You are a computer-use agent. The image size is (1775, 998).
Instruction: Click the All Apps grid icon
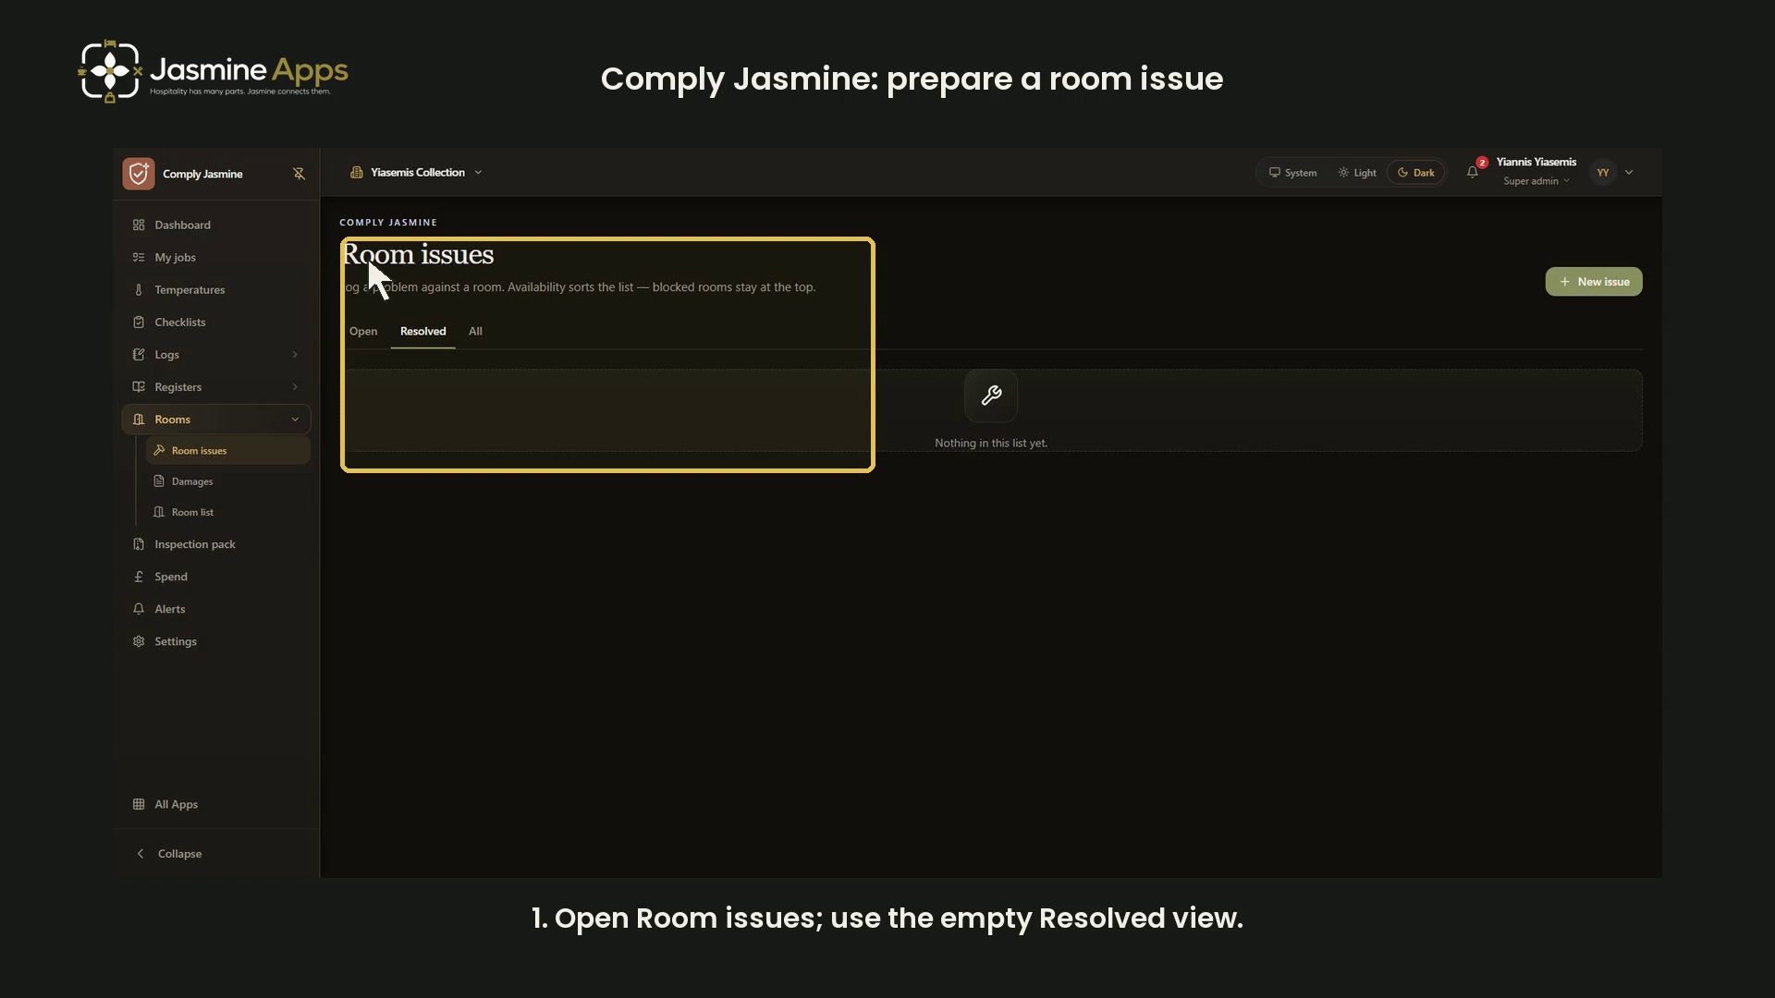point(139,805)
